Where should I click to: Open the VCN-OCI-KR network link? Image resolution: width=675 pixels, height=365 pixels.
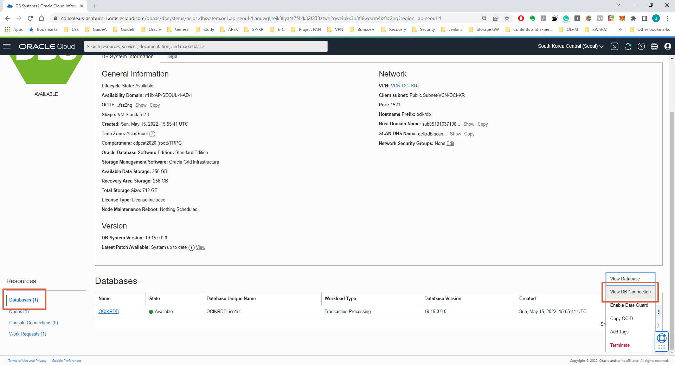pyautogui.click(x=404, y=86)
